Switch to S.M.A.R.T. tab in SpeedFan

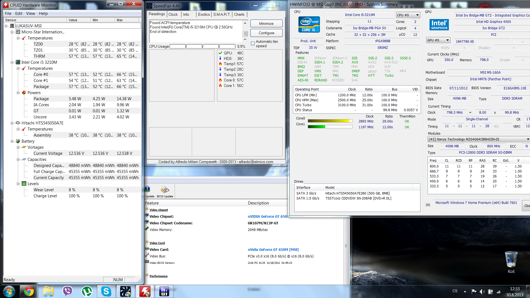222,14
